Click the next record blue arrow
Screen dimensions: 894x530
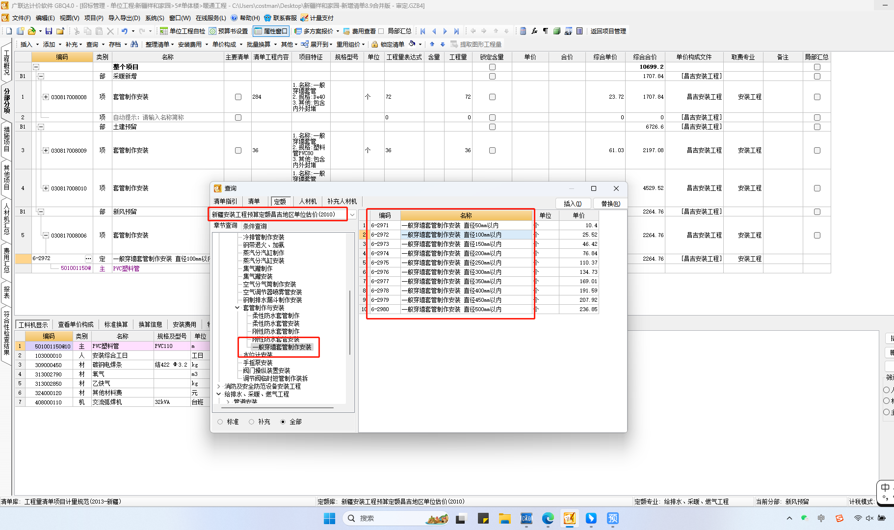pyautogui.click(x=445, y=31)
